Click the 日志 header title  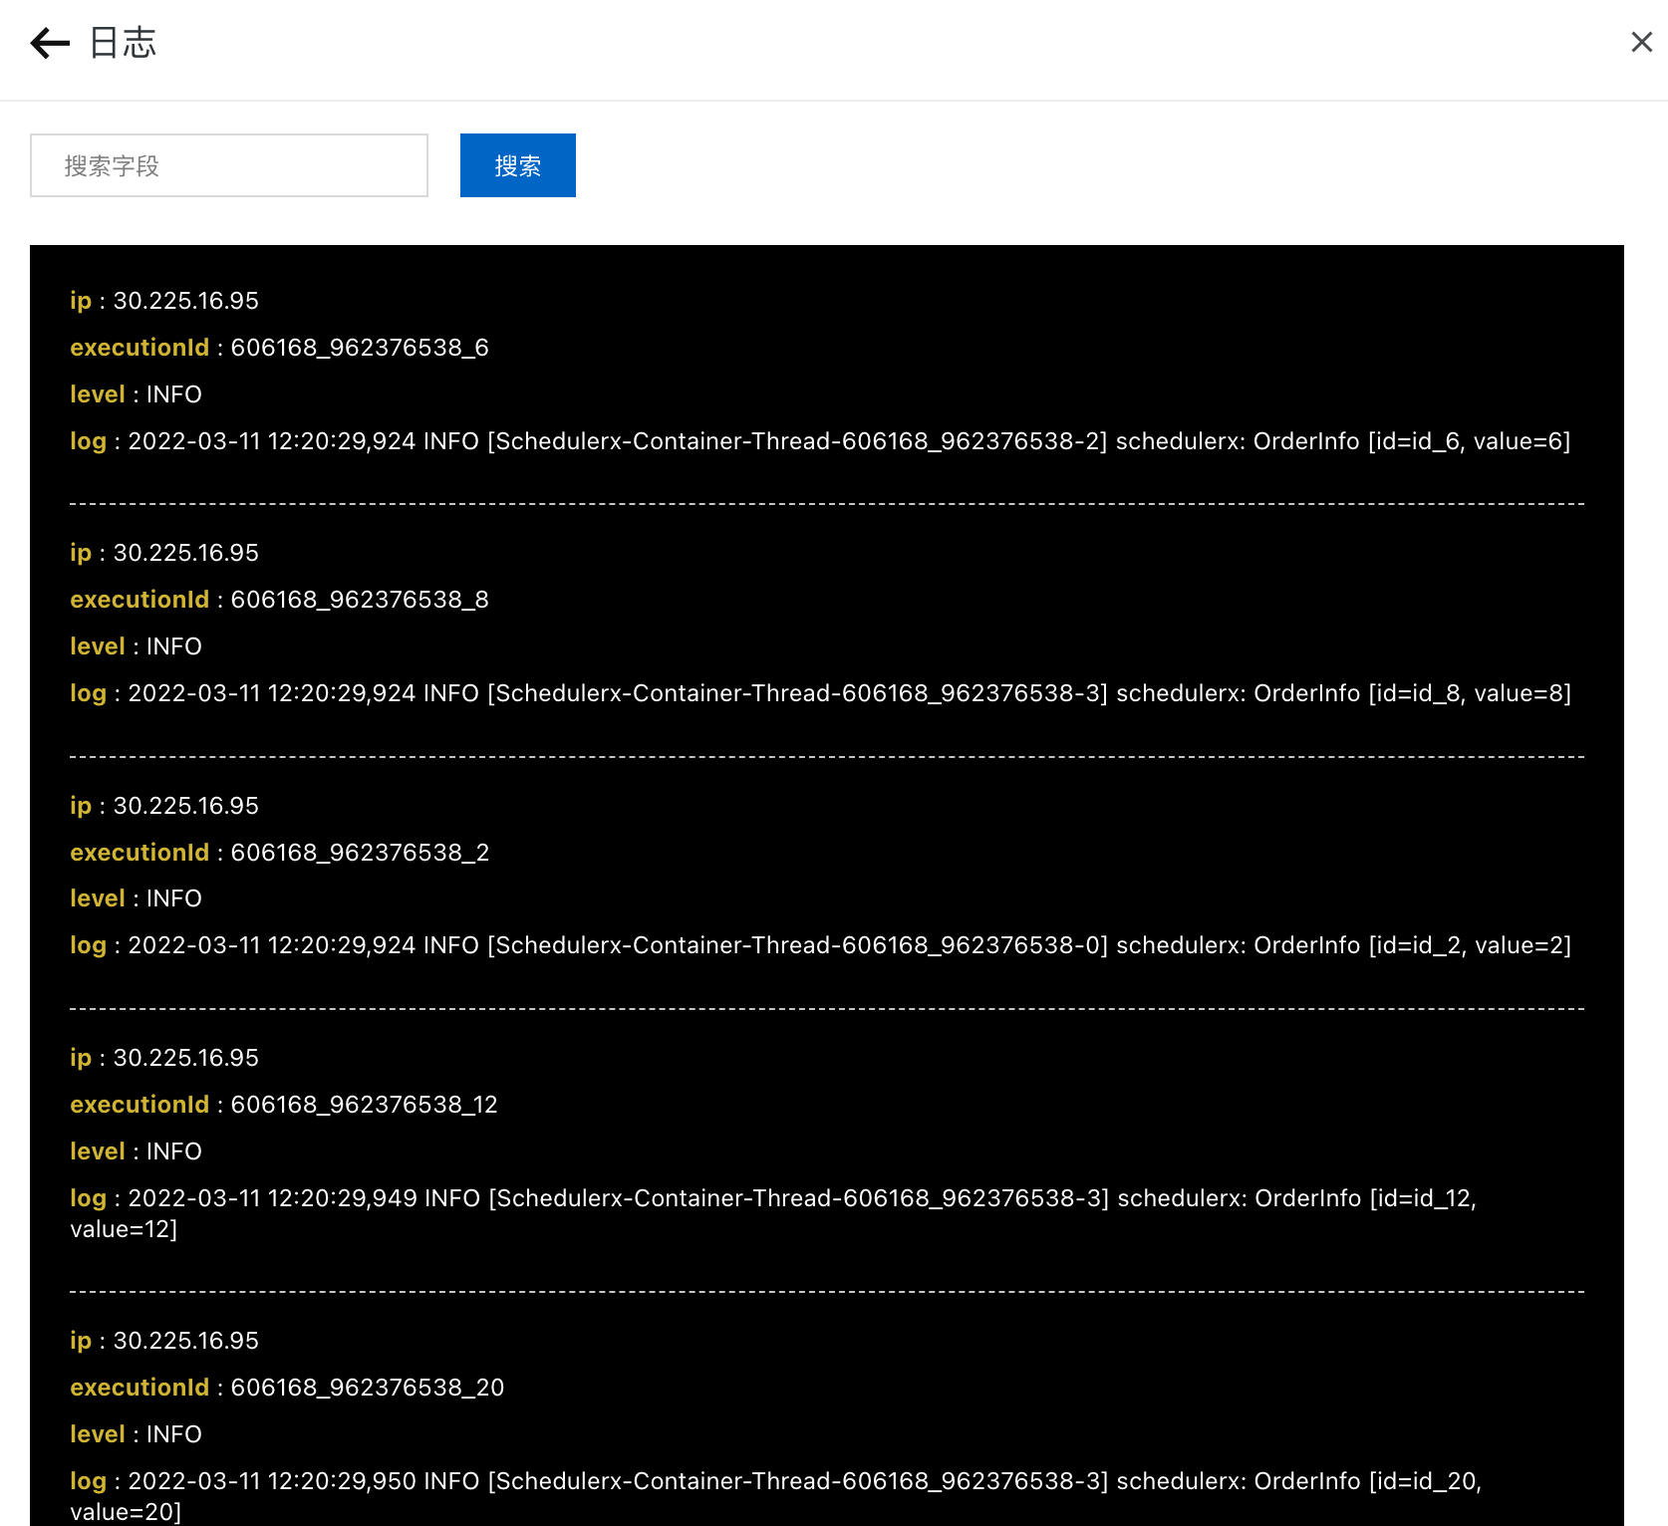[122, 43]
